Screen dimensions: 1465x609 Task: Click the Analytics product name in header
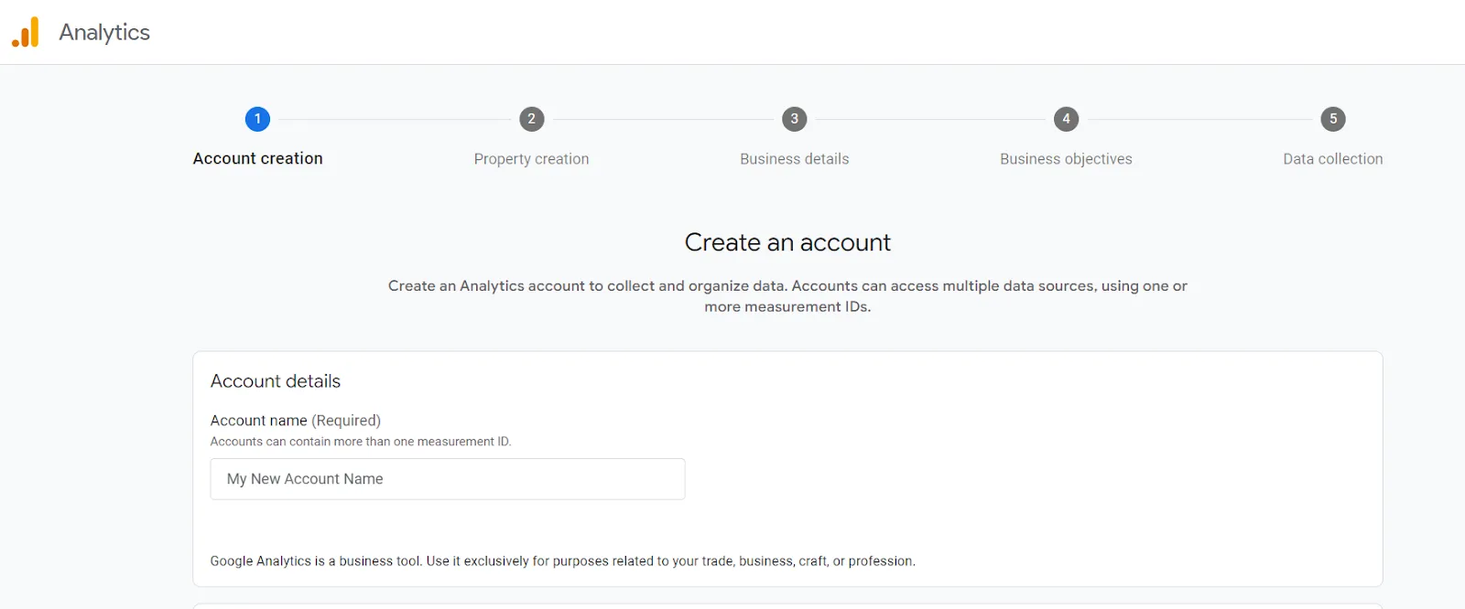[x=104, y=32]
